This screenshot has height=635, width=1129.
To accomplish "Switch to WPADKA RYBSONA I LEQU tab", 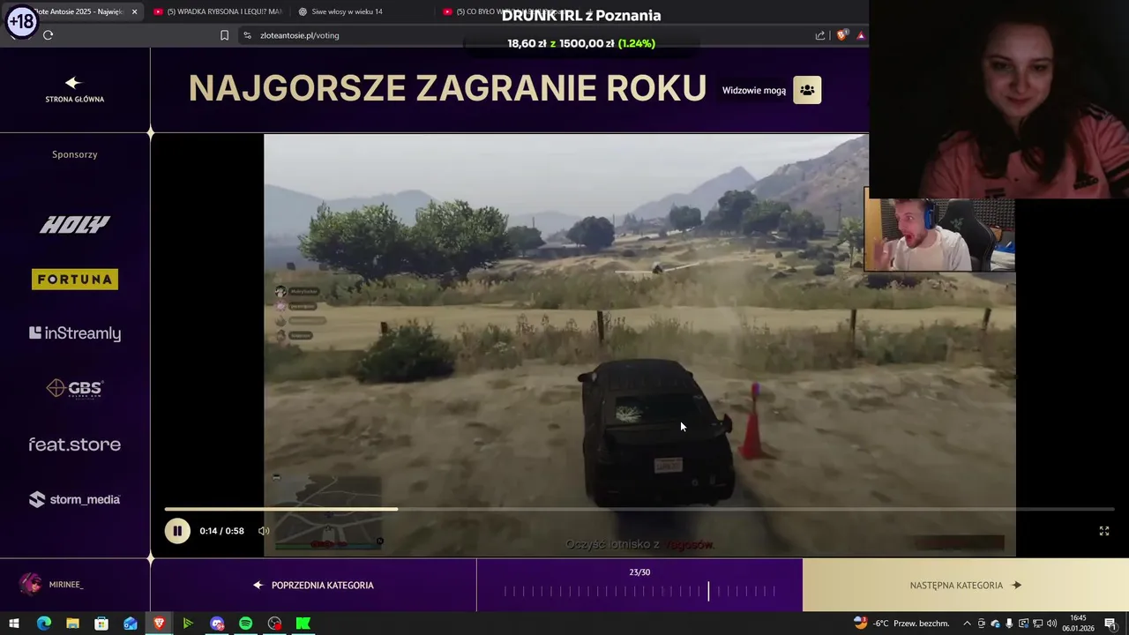I will pyautogui.click(x=216, y=11).
